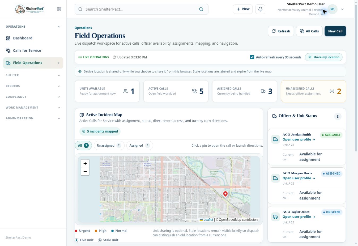Viewport: 358px width, 246px height.
Task: Click the + New button
Action: point(243,9)
